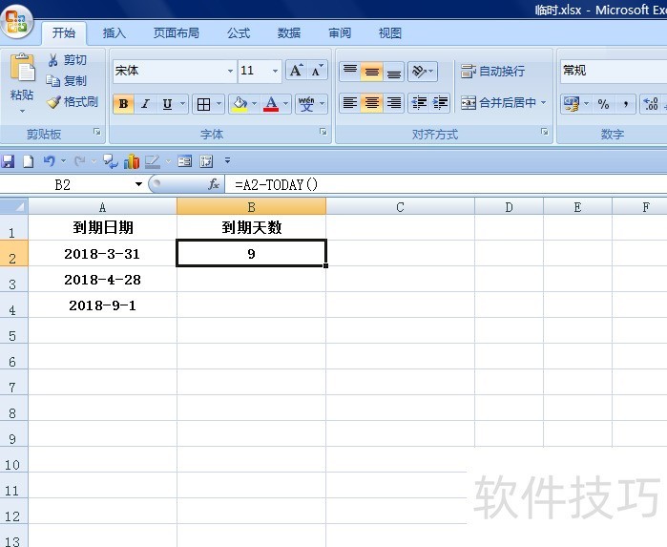The image size is (667, 547).
Task: Select row 4 header
Action: [x=13, y=305]
